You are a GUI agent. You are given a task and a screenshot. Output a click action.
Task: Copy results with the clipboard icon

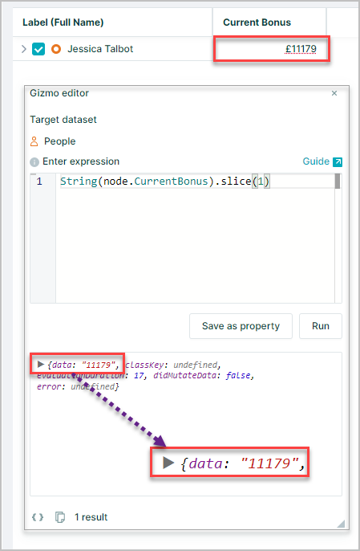(60, 517)
